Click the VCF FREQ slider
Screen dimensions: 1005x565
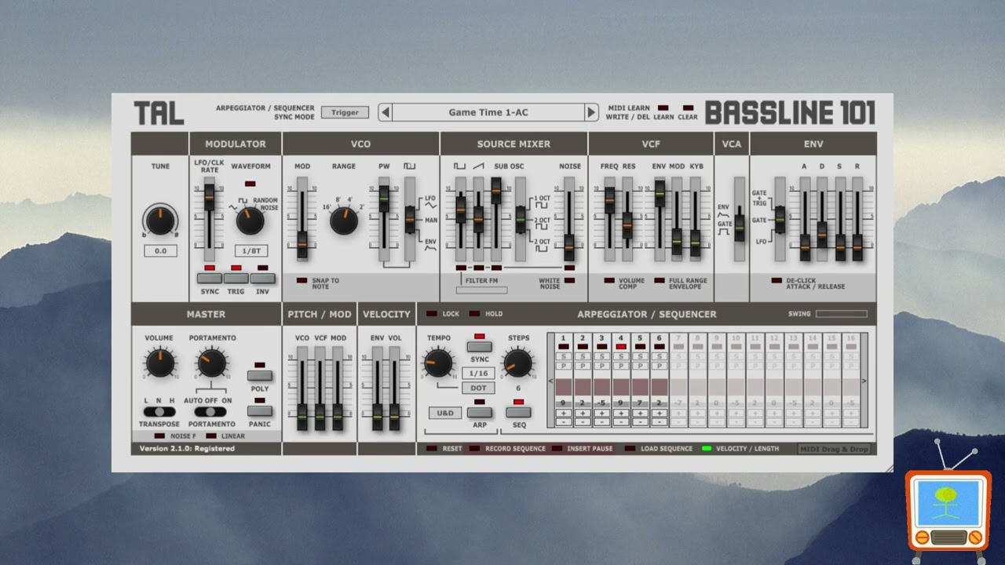pos(609,220)
